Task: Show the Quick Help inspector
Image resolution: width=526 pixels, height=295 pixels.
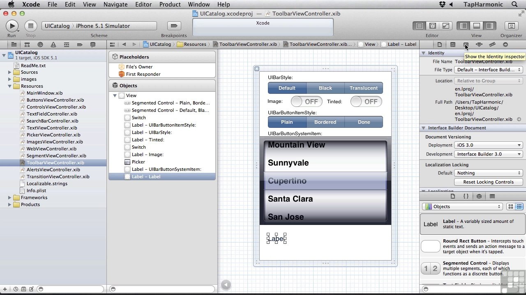Action: [453, 45]
